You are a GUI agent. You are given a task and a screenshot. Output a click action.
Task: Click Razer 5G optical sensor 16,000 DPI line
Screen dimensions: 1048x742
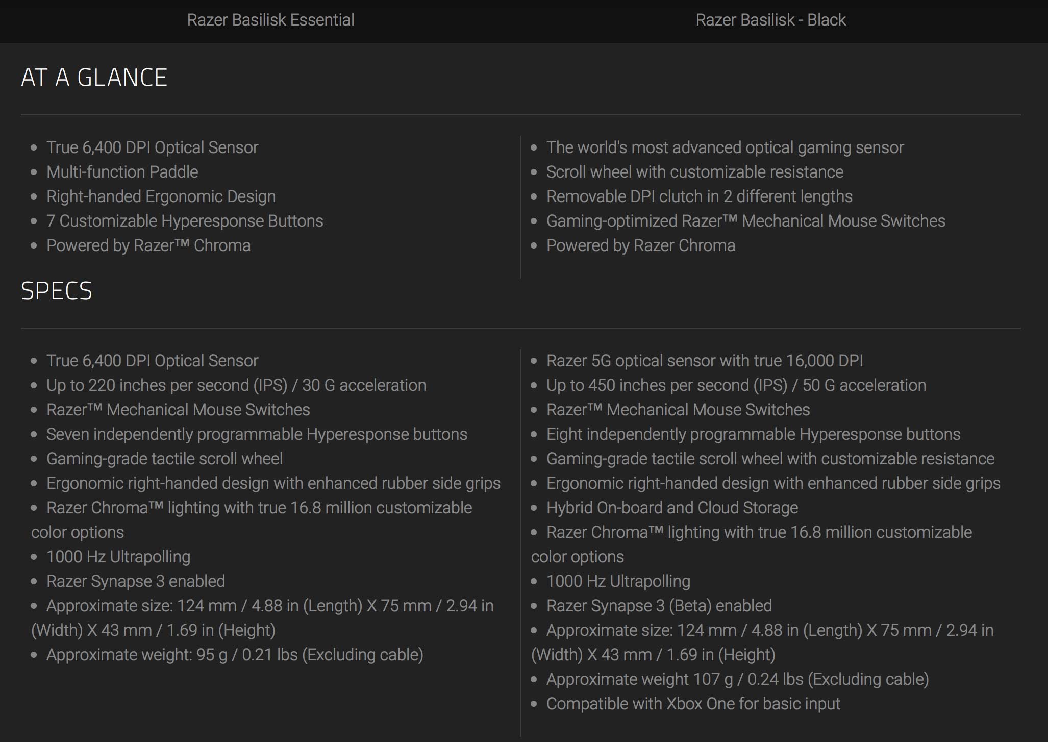(705, 361)
